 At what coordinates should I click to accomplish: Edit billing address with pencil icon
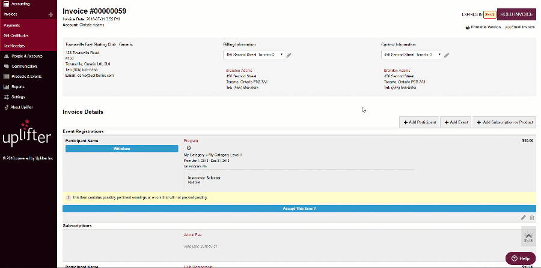coord(289,55)
